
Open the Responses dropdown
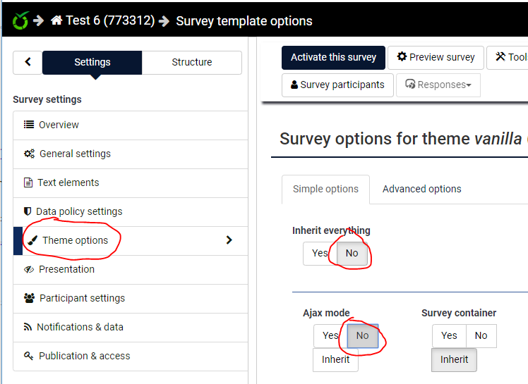(438, 85)
